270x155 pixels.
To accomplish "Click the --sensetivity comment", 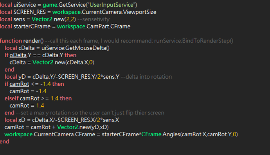I will point(94,19).
